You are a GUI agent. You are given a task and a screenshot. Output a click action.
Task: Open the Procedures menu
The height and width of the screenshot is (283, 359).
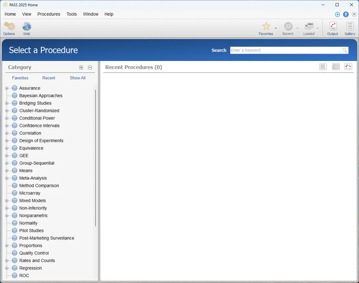point(49,14)
